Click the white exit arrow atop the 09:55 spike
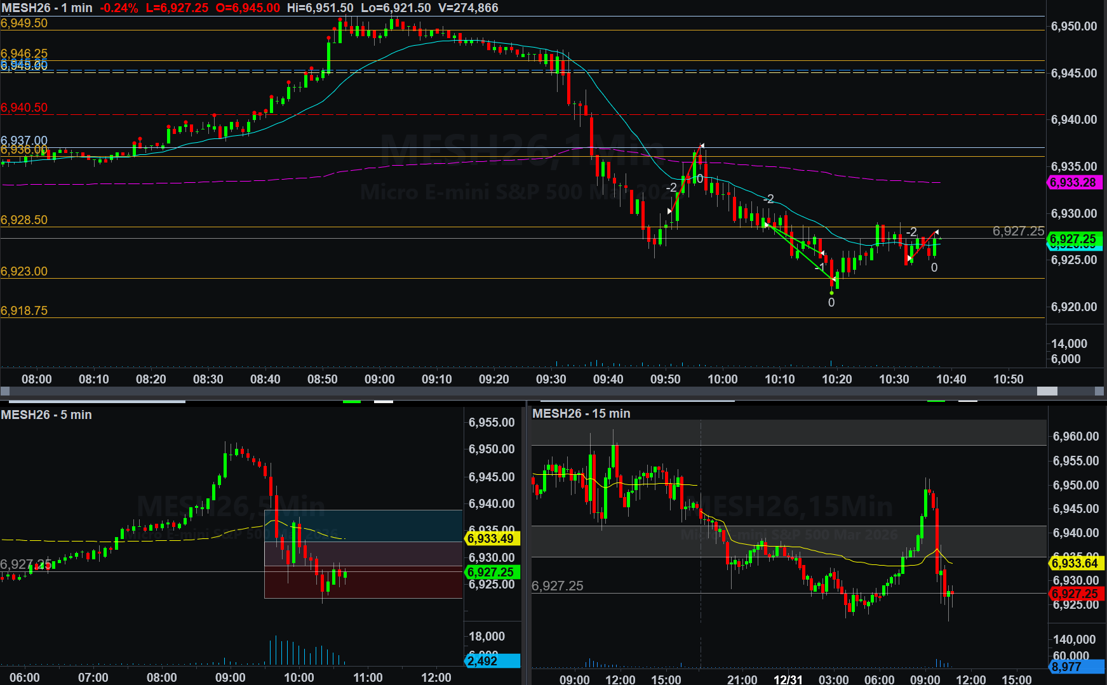This screenshot has width=1107, height=685. coord(702,145)
